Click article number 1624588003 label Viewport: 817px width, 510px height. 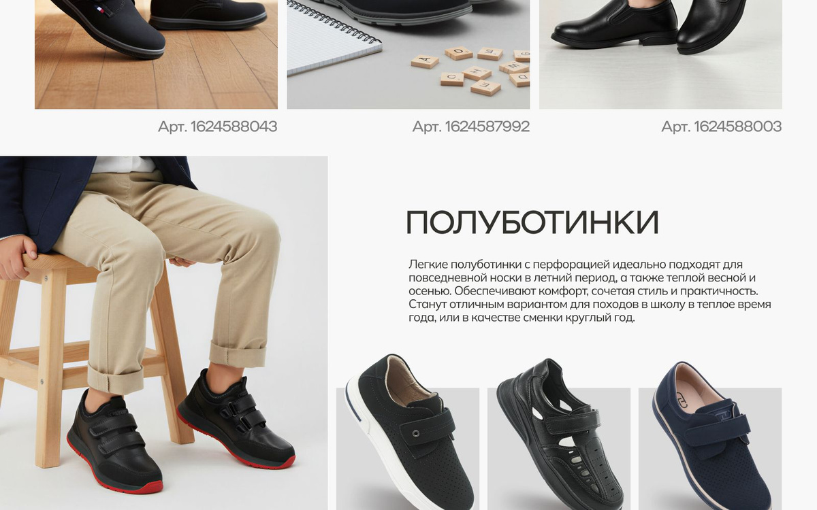(x=722, y=126)
